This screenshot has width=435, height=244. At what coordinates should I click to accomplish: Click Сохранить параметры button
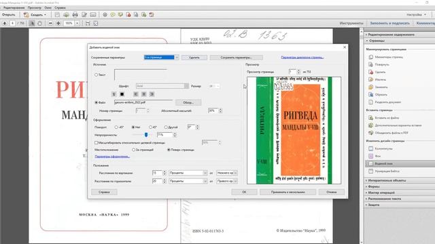coord(237,58)
